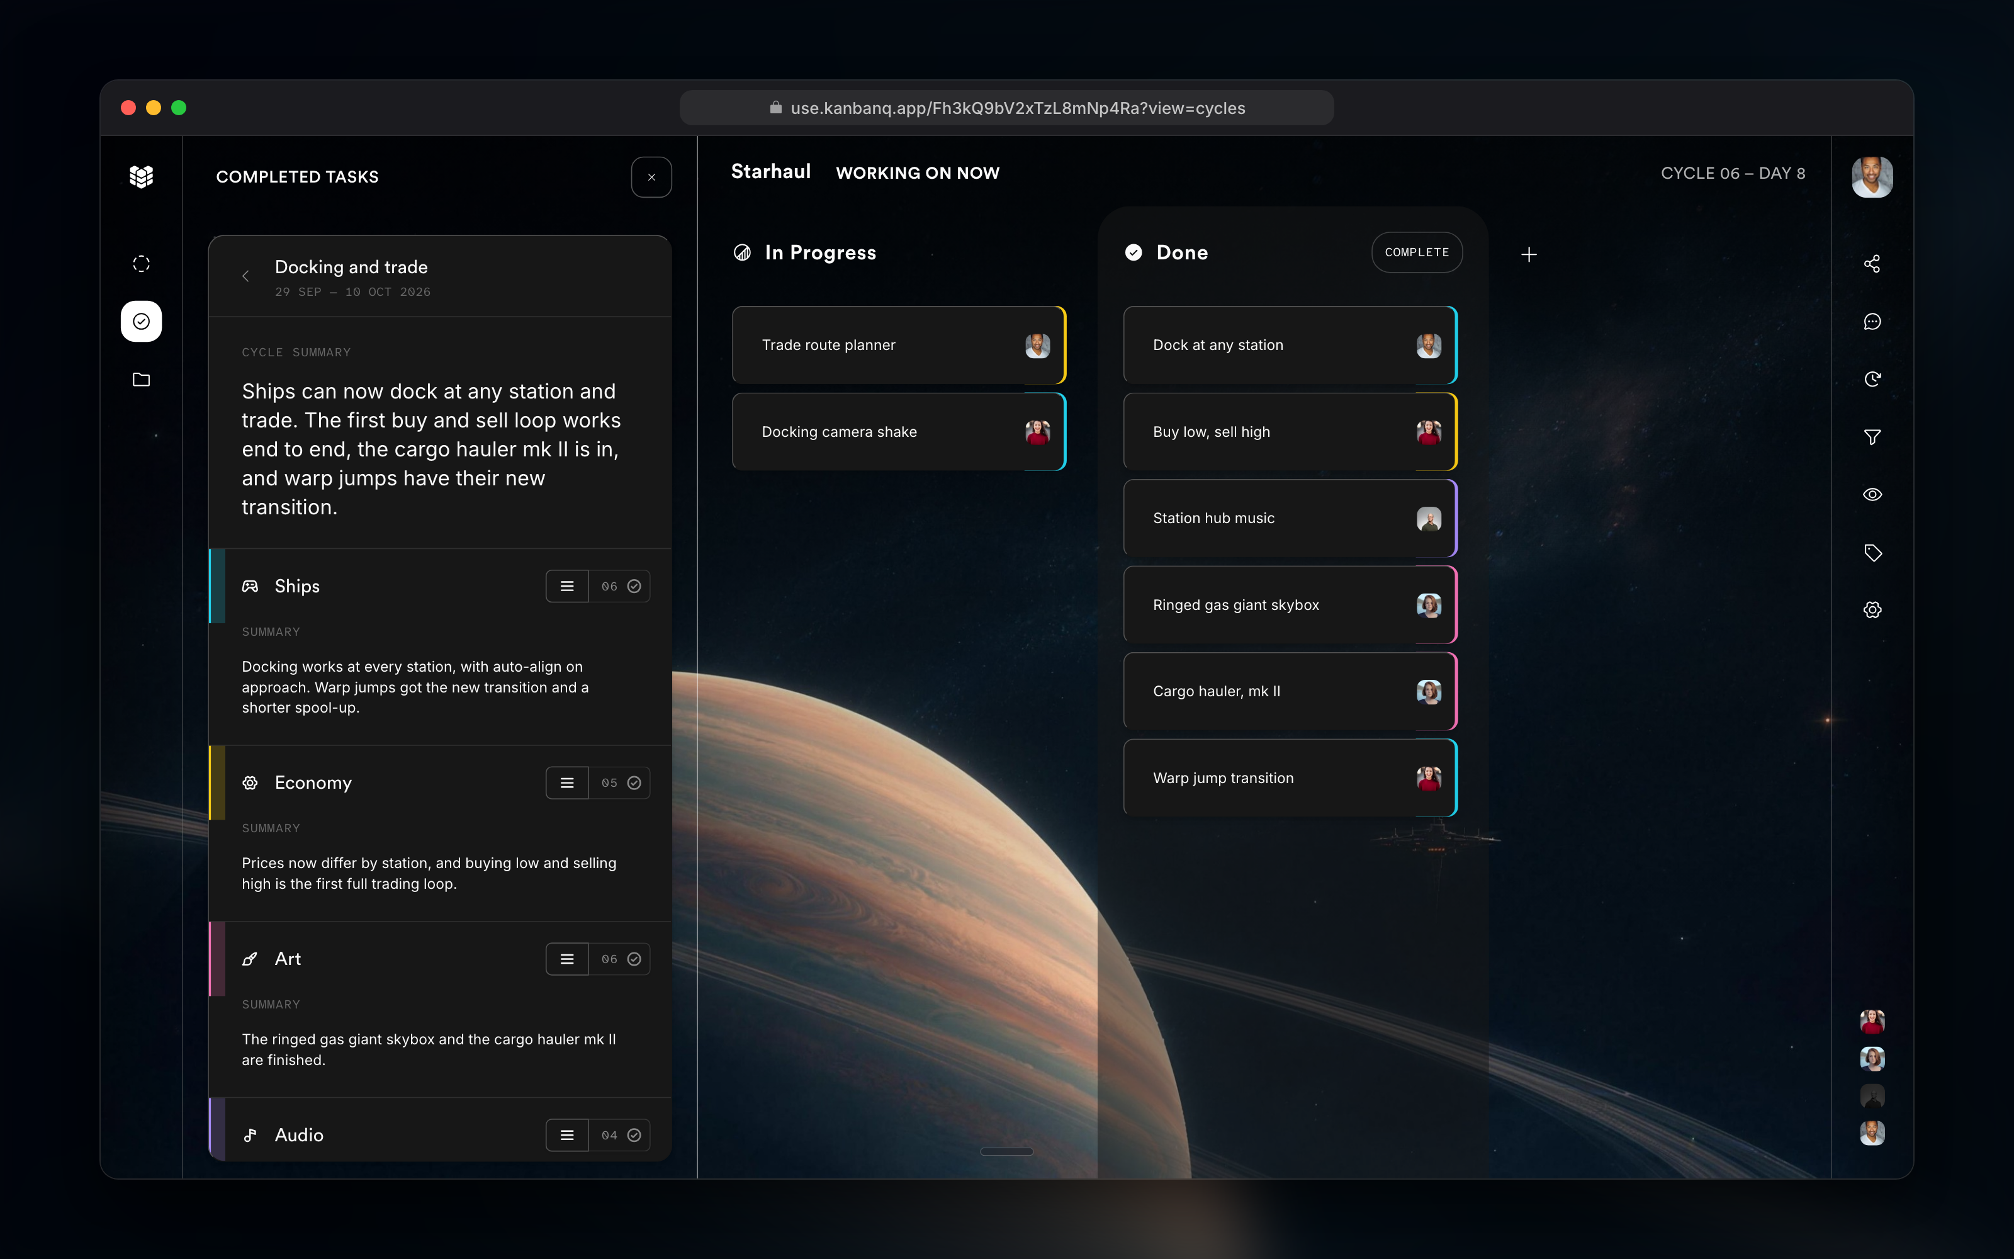Open the Trade route planner card
Screen dimensions: 2014x1259
point(899,346)
